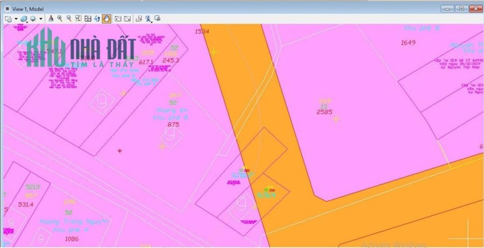Select the Walk navigation tool
Screen dimensions: 484x248
pos(149,19)
